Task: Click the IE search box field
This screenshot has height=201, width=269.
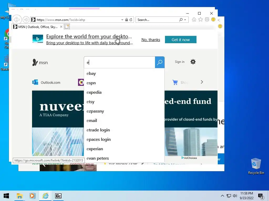Action: click(158, 20)
